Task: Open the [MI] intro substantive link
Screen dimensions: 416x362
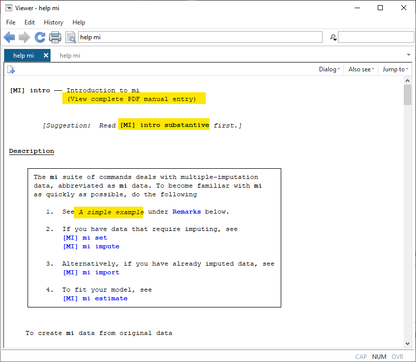Action: tap(164, 125)
